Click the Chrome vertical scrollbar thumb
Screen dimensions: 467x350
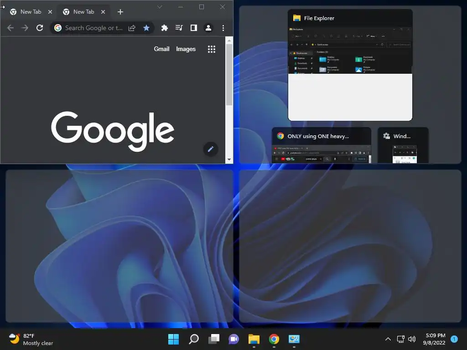point(229,74)
